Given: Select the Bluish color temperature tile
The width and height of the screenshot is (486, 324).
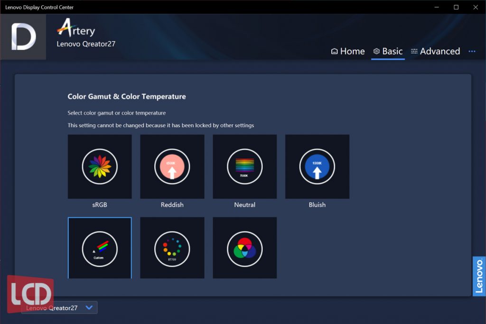Looking at the screenshot, I should [x=317, y=167].
